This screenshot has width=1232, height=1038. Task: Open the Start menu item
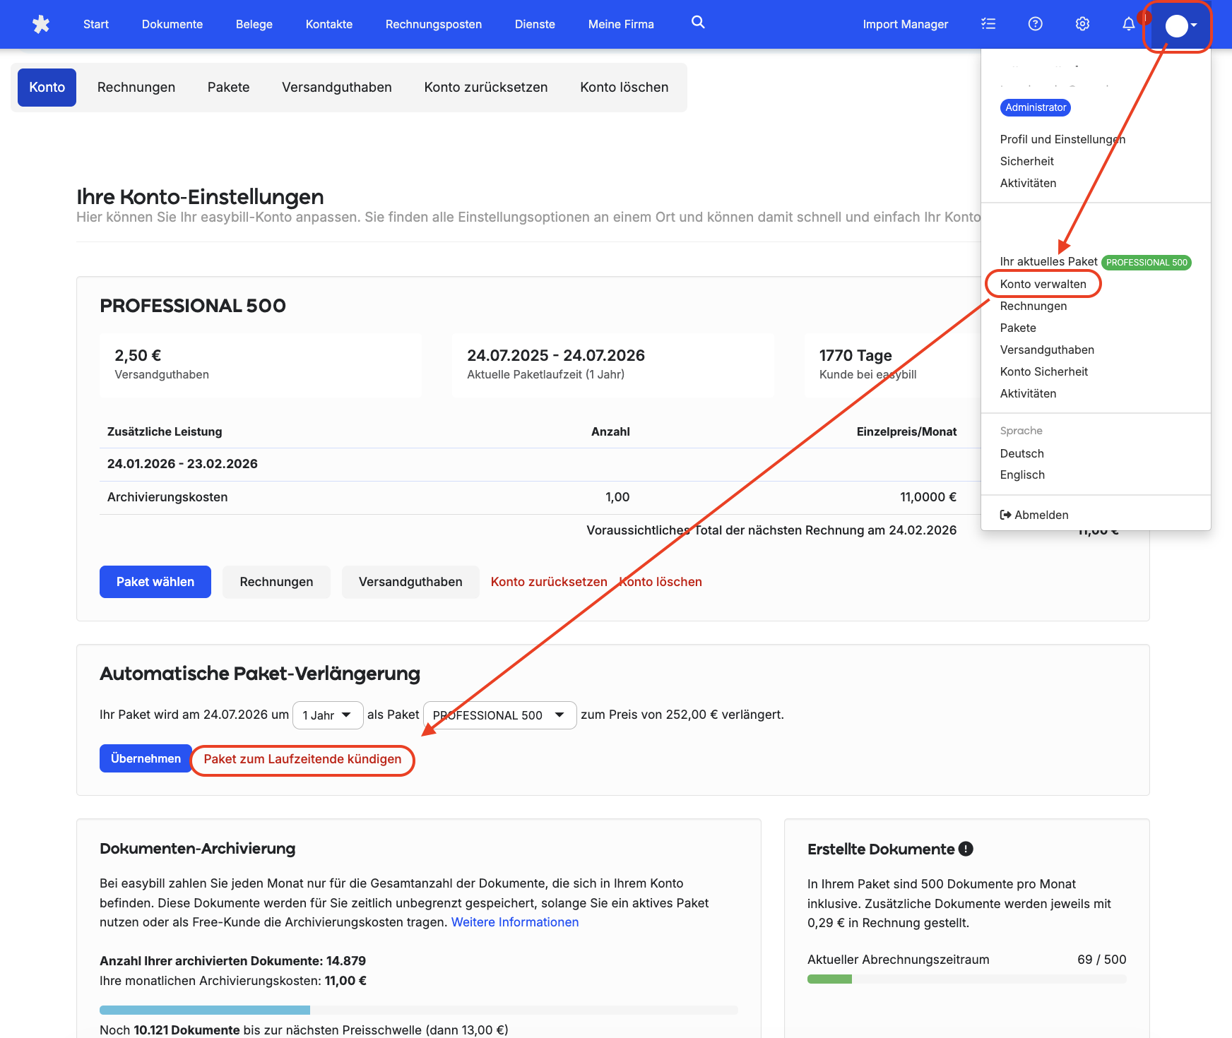point(96,24)
